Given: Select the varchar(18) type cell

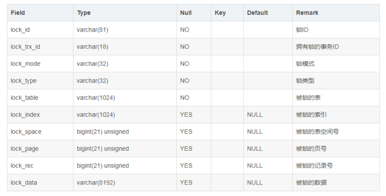Looking at the screenshot, I should pos(93,47).
